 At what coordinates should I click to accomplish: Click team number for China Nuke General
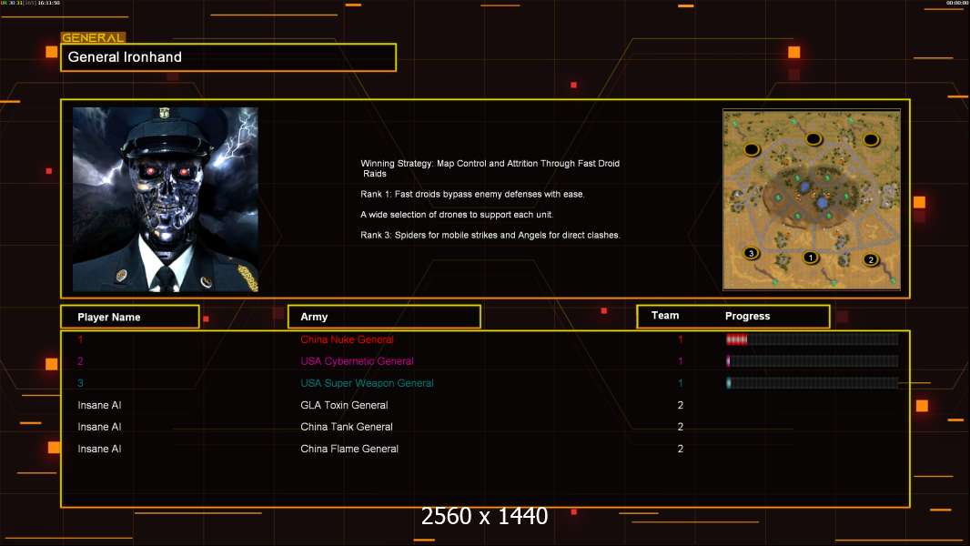click(681, 339)
